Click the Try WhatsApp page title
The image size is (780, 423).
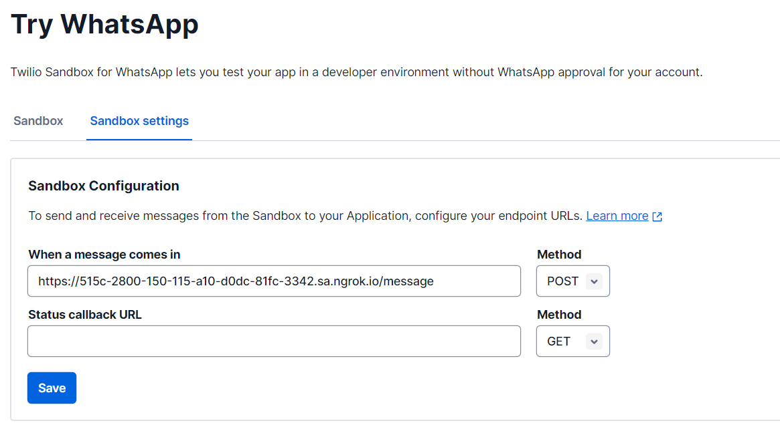(104, 24)
